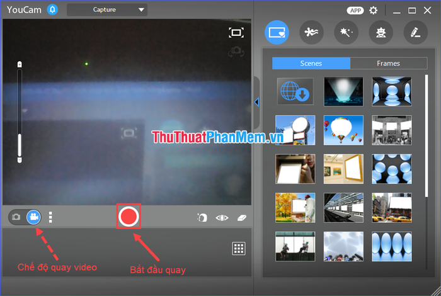Open the media library grid view
The image size is (441, 296).
pyautogui.click(x=239, y=249)
